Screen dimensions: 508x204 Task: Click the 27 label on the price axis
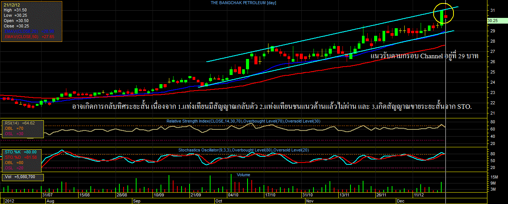point(493,51)
